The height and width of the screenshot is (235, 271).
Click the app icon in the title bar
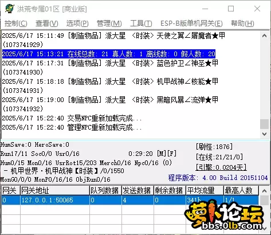coord(10,9)
